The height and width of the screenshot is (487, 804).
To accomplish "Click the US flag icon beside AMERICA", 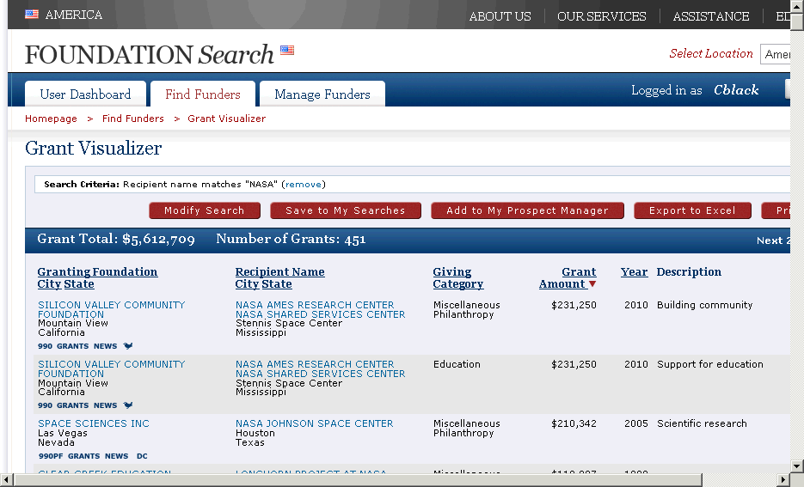I will [x=32, y=15].
